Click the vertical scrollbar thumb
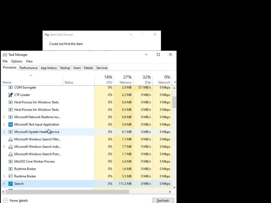The width and height of the screenshot is (271, 203). click(174, 102)
